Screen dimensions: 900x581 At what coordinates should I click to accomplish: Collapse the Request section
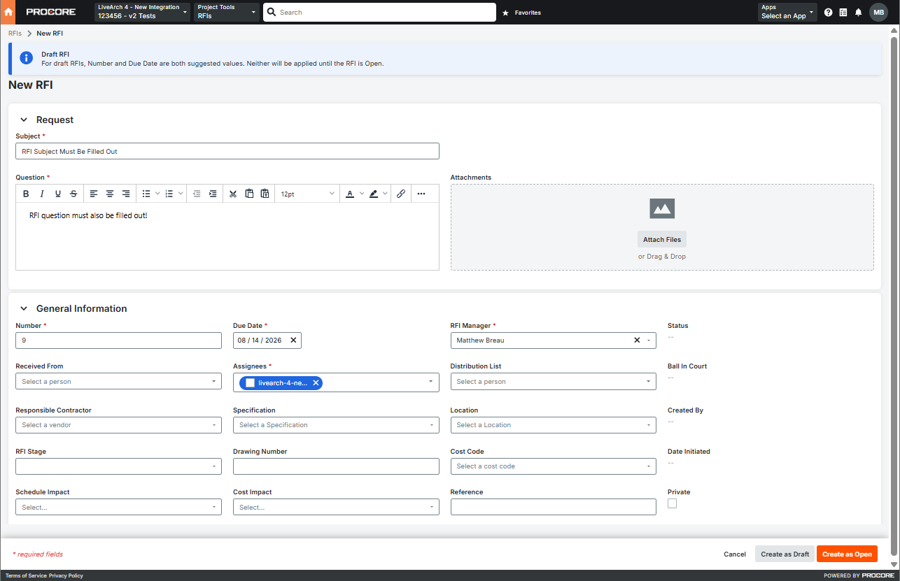pos(24,120)
